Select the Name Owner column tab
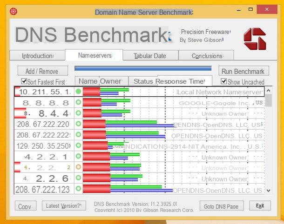This screenshot has height=224, width=284. pos(101,81)
